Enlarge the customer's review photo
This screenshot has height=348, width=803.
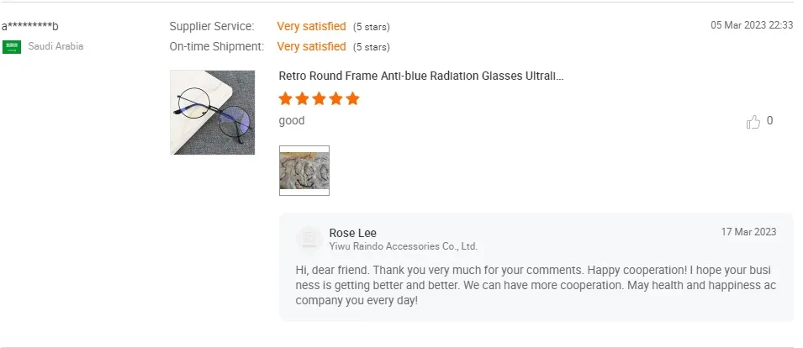(x=304, y=171)
